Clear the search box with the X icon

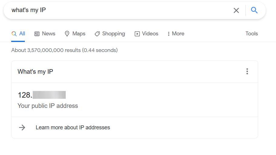[236, 10]
